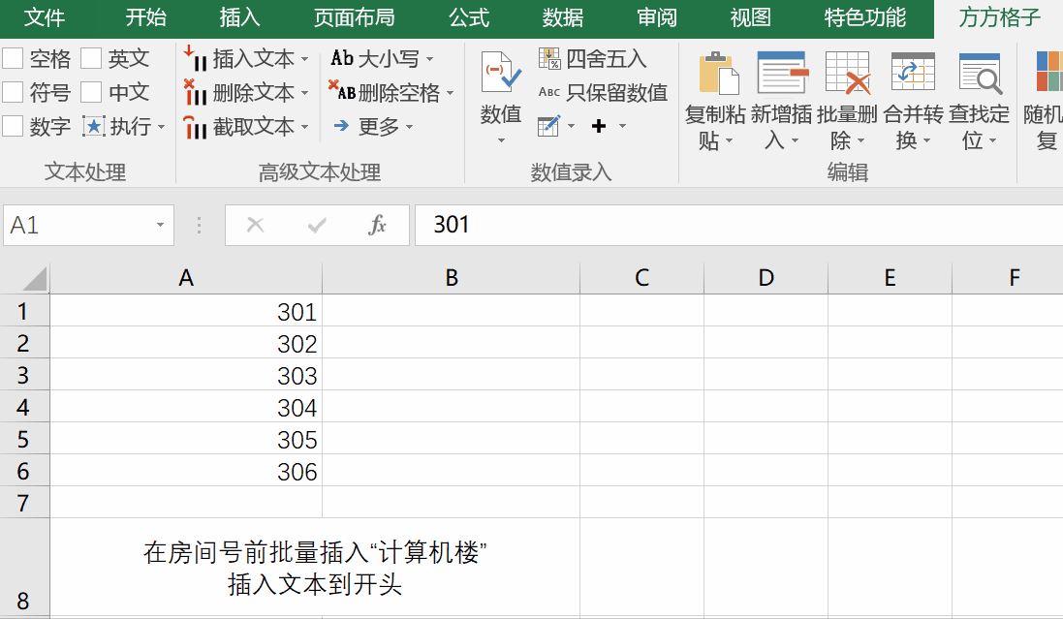Click the Batch Delete (批量删除) icon
The width and height of the screenshot is (1063, 619).
848,73
